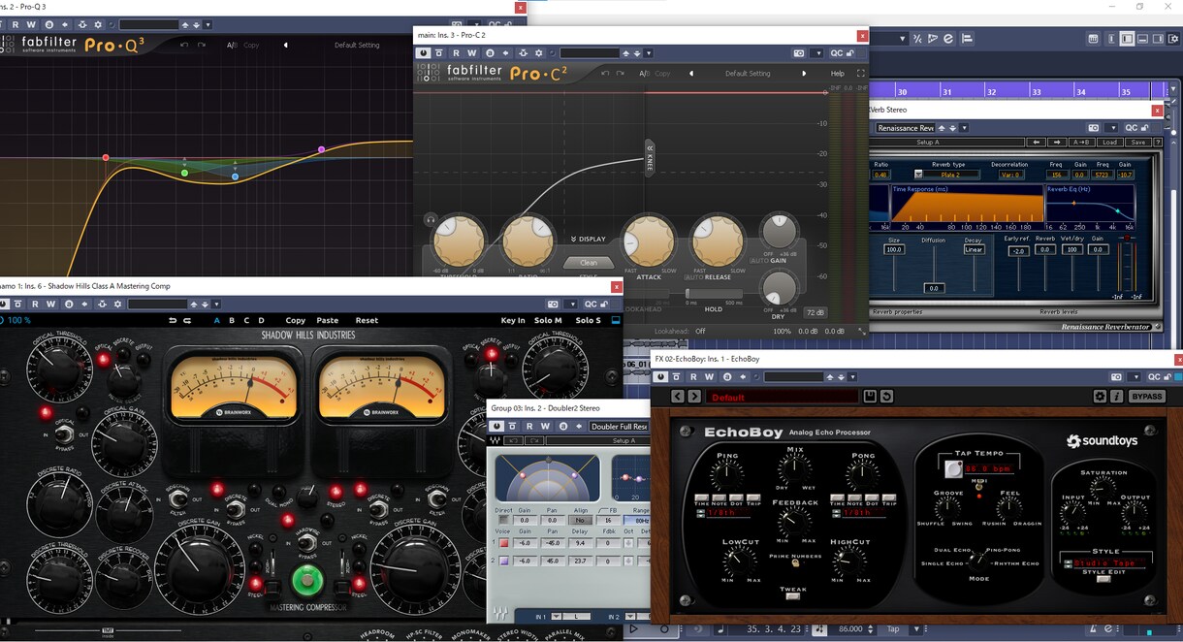Open the Shadow Hills preset dropdown arrow

[x=216, y=304]
